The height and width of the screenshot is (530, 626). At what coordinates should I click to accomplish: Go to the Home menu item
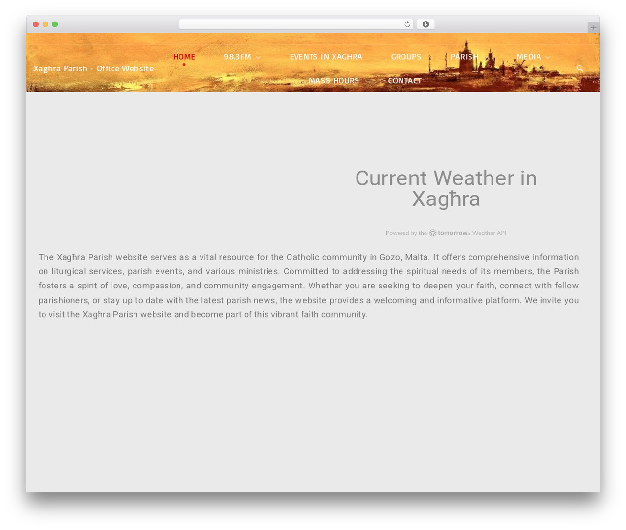click(x=184, y=57)
